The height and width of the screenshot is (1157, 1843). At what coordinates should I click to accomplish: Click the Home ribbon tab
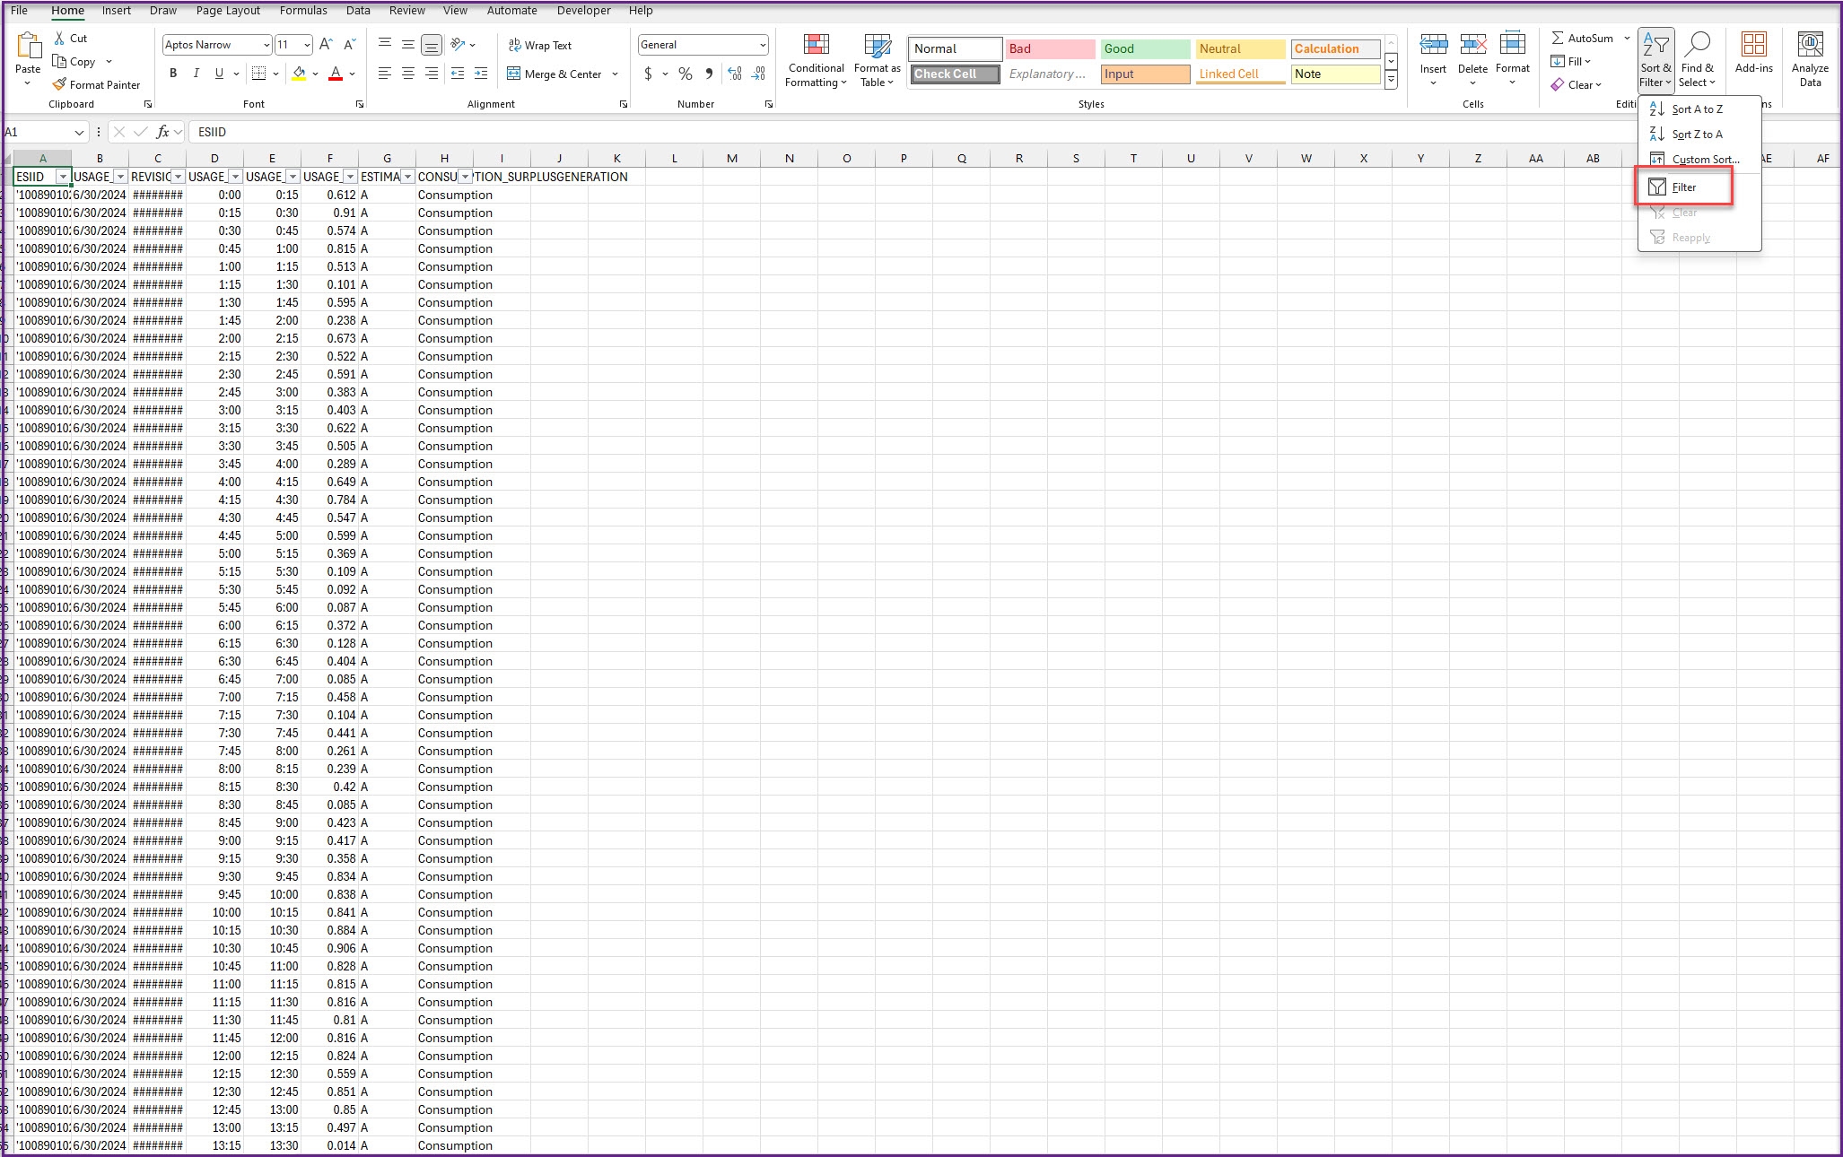pyautogui.click(x=66, y=11)
